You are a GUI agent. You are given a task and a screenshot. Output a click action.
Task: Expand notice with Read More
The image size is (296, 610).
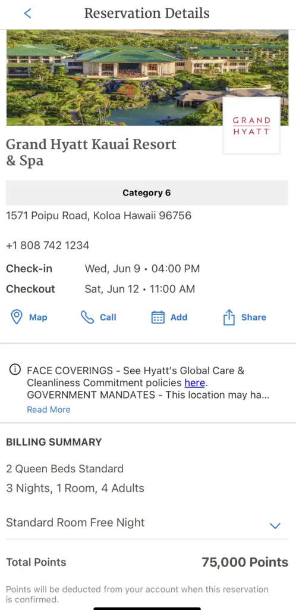pos(49,409)
